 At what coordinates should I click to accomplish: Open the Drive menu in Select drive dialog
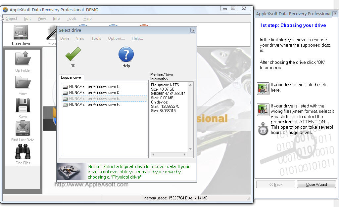coord(65,38)
